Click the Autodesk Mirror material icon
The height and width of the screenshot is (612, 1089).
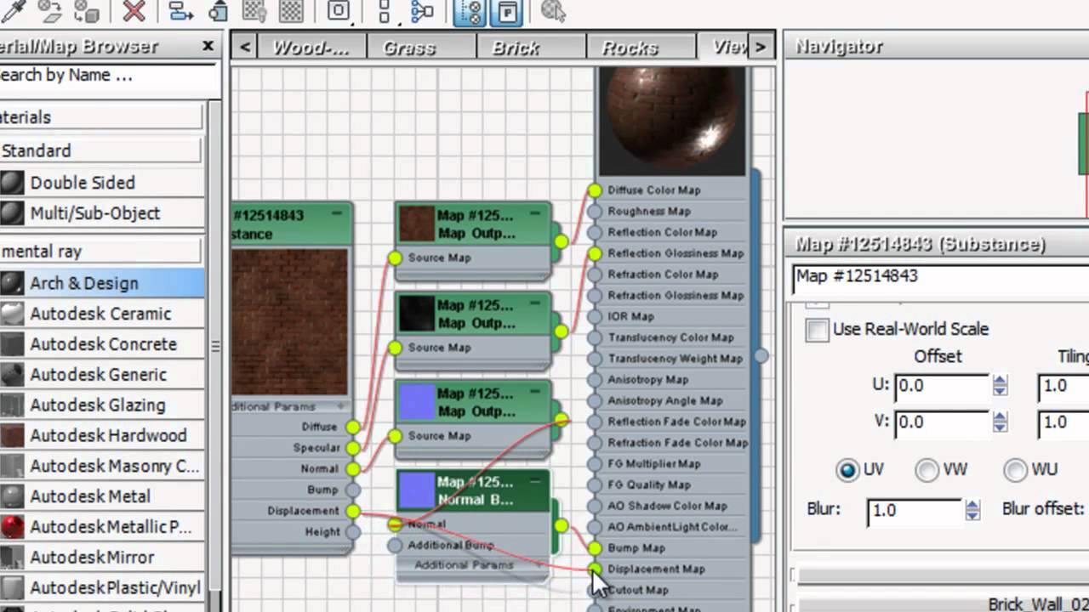[13, 558]
